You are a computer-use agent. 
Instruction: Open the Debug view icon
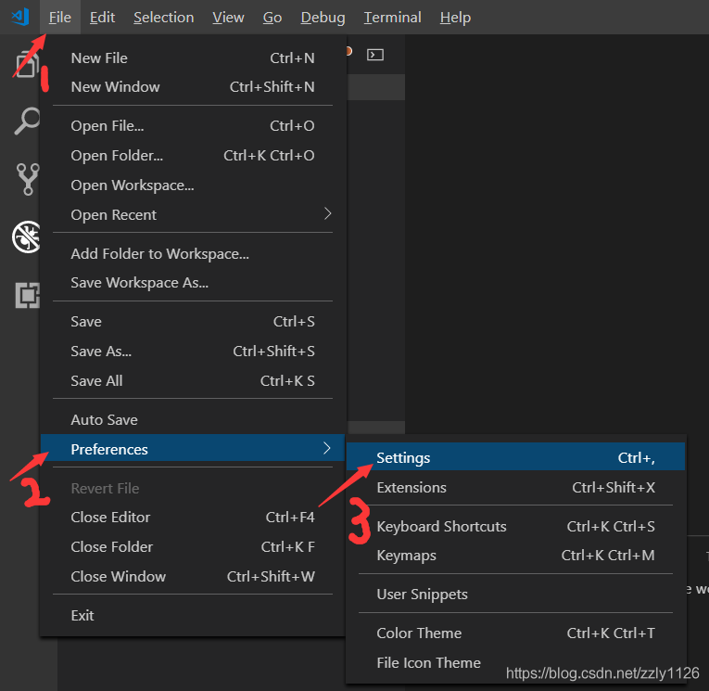26,237
